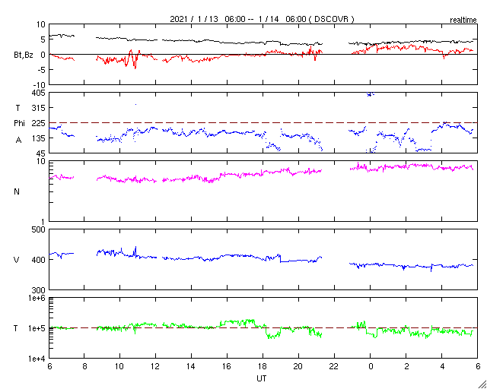Click the "135" tick value in the Phi panel
Viewport: 487px width, 389px height.
(x=40, y=138)
